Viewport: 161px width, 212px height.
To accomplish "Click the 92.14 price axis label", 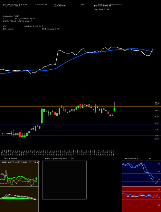I will 157,123.
